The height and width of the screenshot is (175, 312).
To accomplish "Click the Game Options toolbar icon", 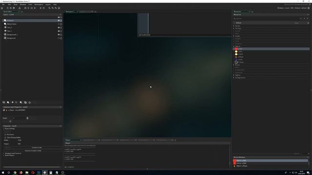I will (40, 8).
